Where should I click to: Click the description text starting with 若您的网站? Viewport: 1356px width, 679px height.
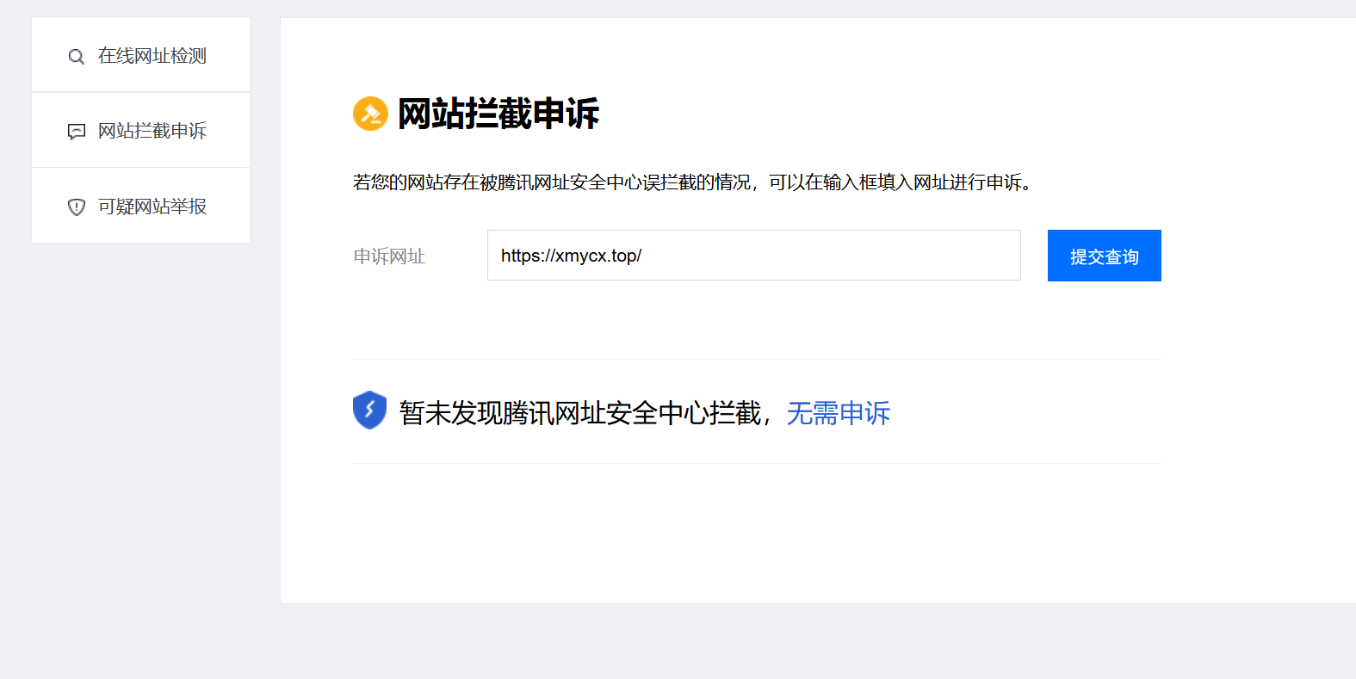pyautogui.click(x=693, y=182)
